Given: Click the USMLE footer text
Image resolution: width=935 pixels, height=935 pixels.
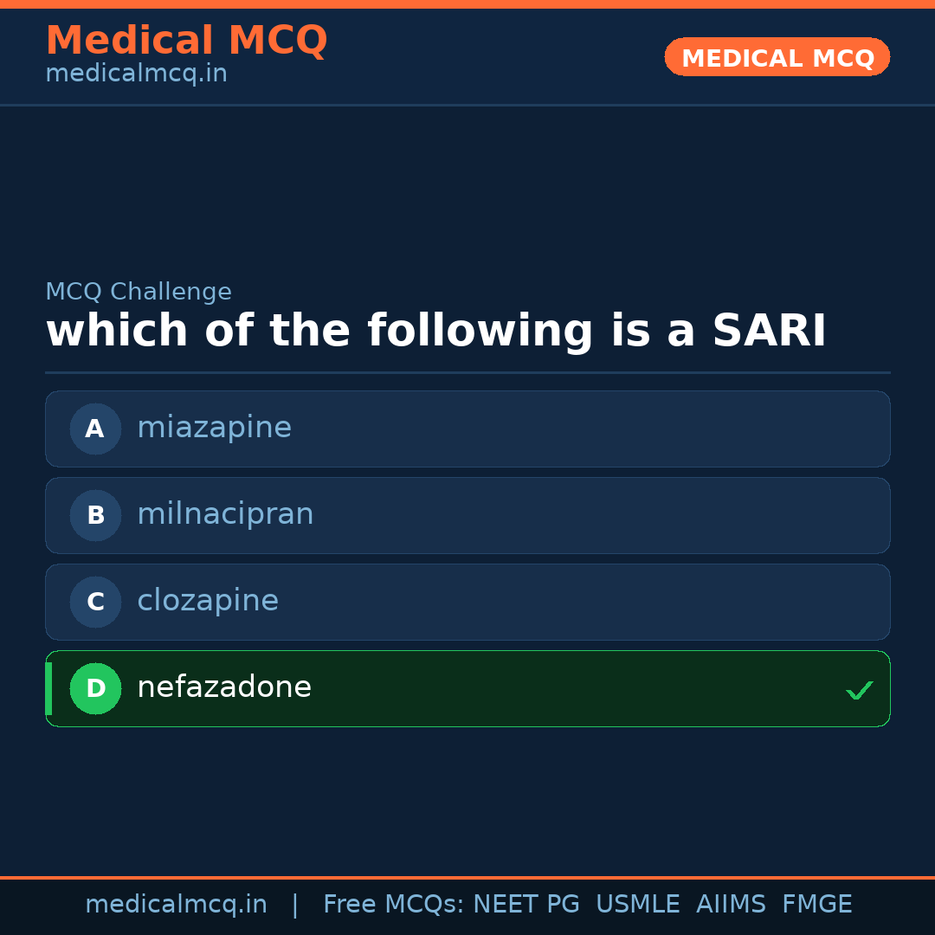Looking at the screenshot, I should click(x=637, y=905).
